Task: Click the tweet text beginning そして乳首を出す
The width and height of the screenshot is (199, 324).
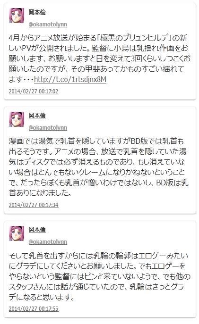Action: 99,276
